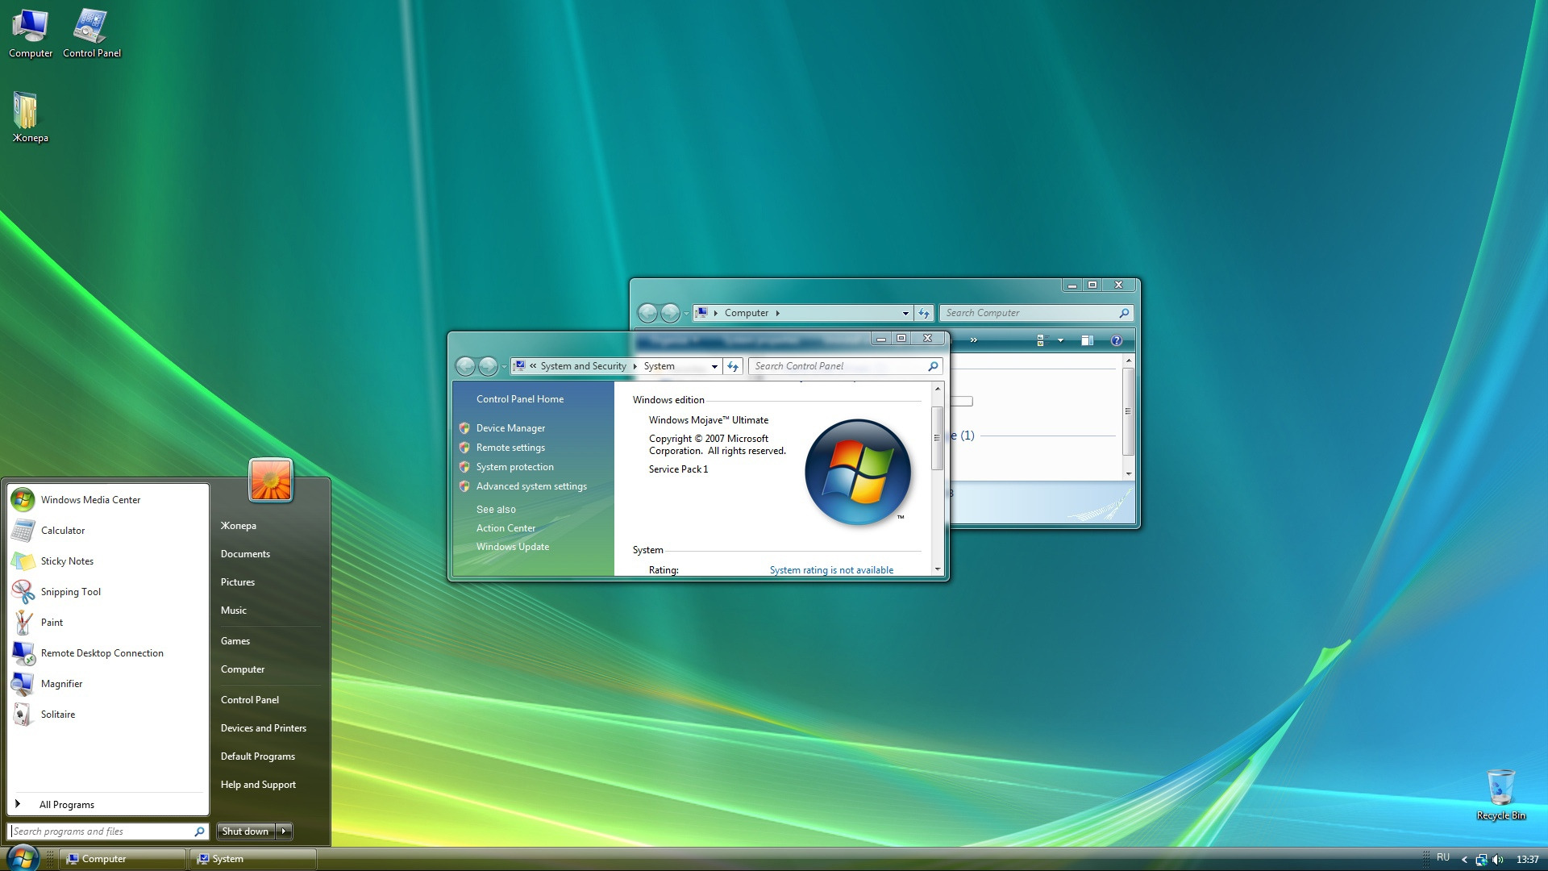The height and width of the screenshot is (871, 1548).
Task: Open help button in Computer window
Action: [1116, 340]
